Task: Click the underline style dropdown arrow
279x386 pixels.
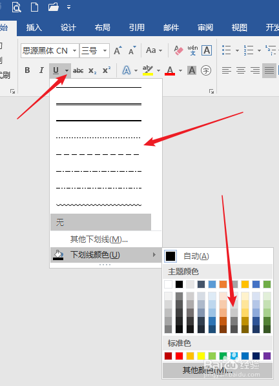Action: [67, 70]
